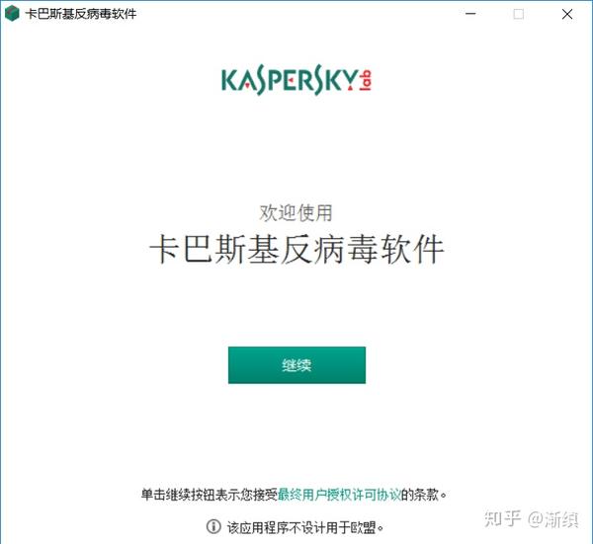Click the large 卡巴斯基反病毒软件 heading
593x544 pixels.
click(296, 249)
